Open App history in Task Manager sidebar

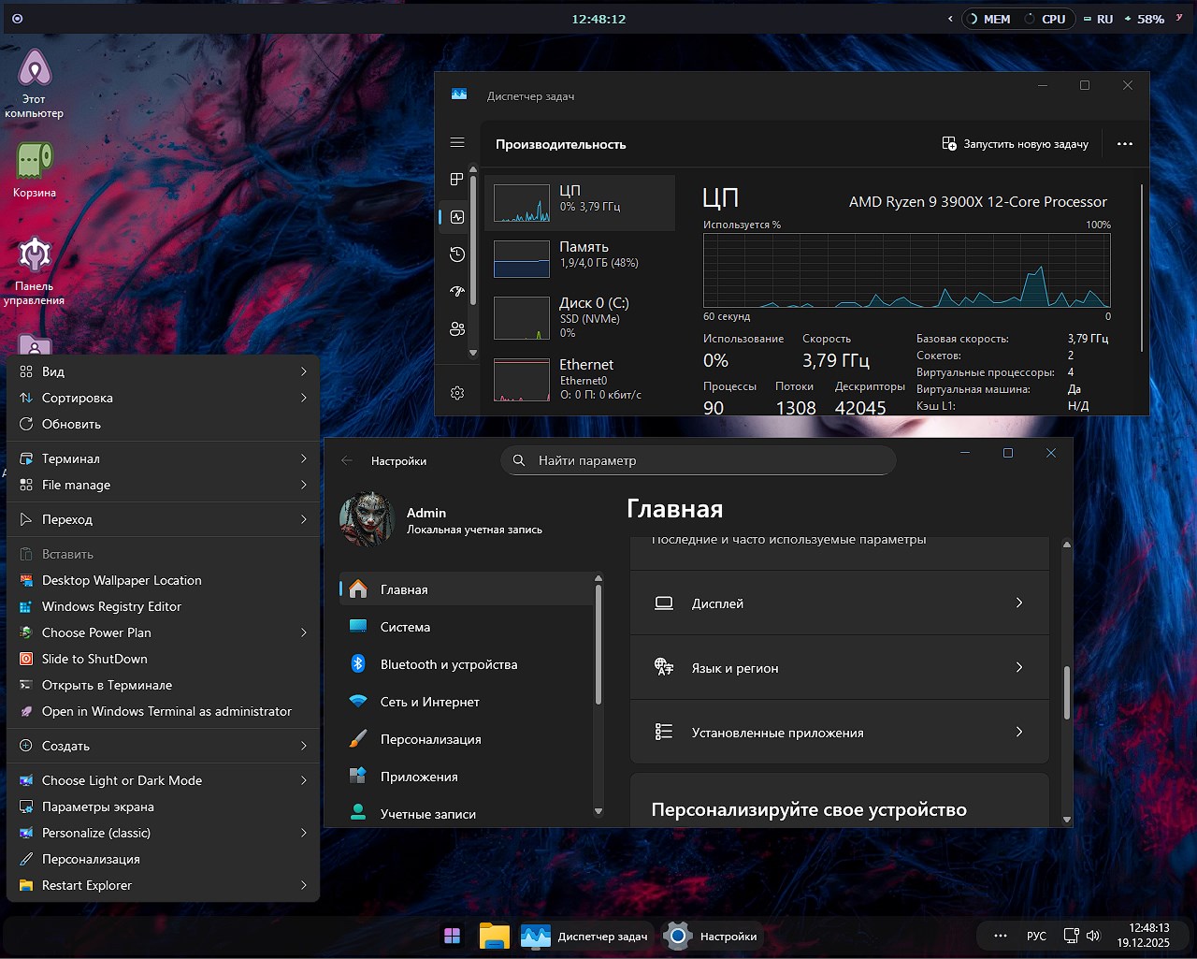pos(456,254)
